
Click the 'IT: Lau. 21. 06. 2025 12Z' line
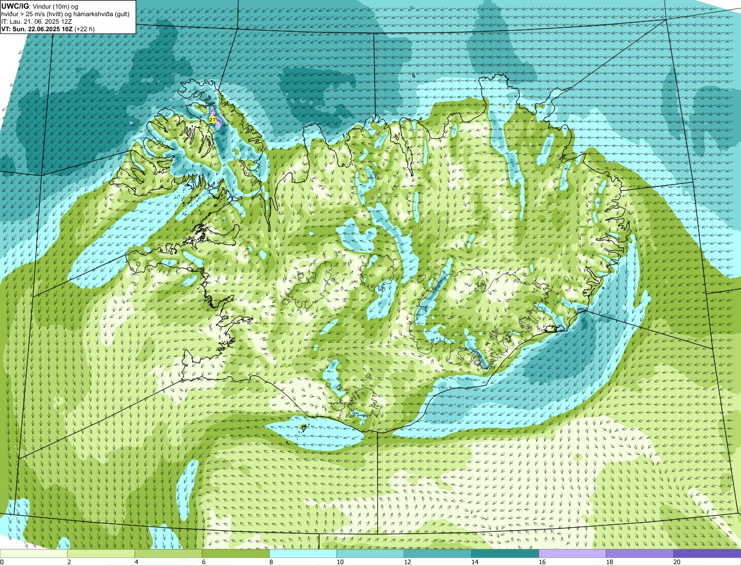tap(36, 21)
